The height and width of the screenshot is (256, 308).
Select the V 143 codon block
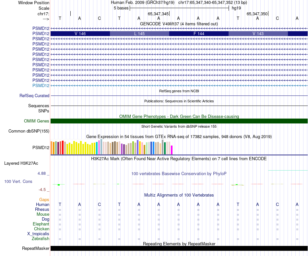coord(258,34)
